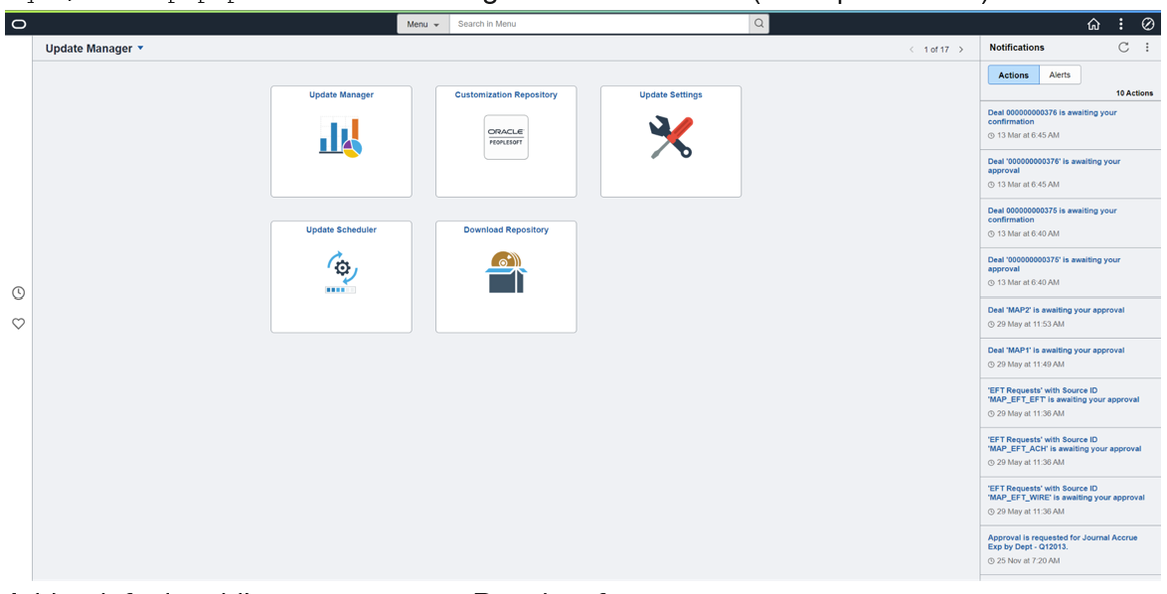Open Deal 000000000375 awaiting your confirmation
Viewport: 1167px width, 594px height.
(x=1053, y=215)
